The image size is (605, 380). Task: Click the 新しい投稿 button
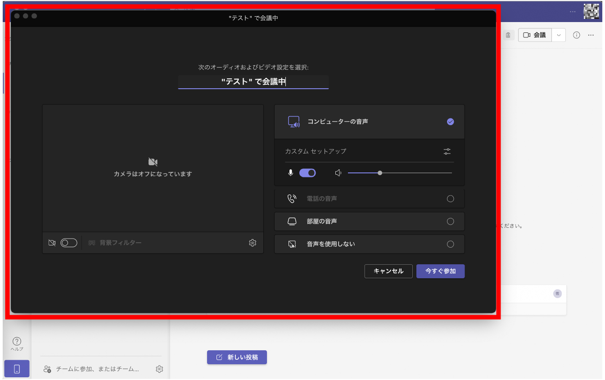(x=237, y=357)
